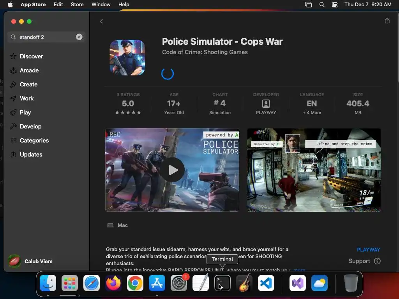This screenshot has width=399, height=299.
Task: Clear the standoff 2 search text
Action: (x=79, y=37)
